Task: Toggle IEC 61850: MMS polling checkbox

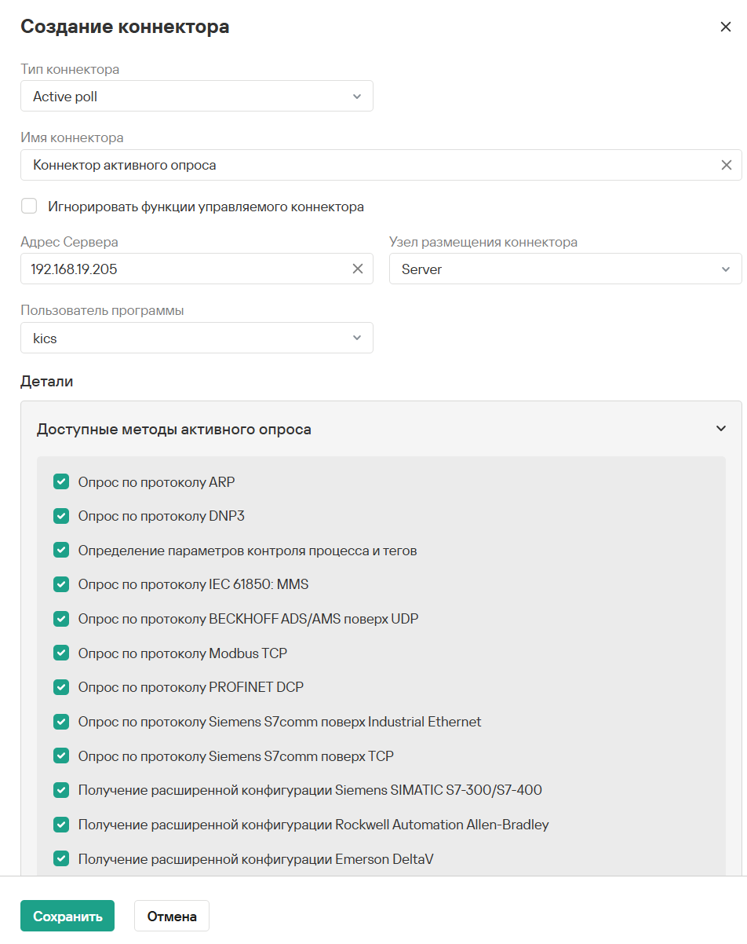Action: point(61,584)
